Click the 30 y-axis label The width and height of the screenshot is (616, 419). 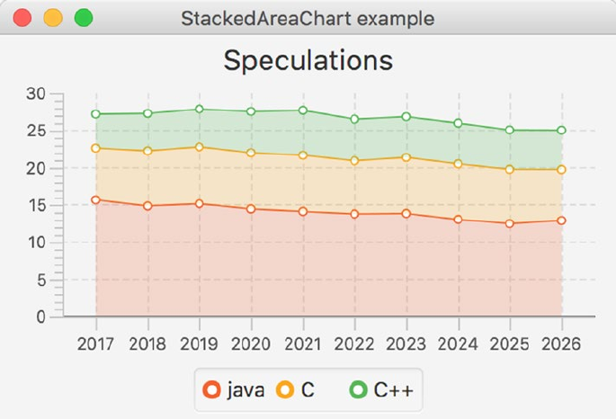pyautogui.click(x=35, y=94)
